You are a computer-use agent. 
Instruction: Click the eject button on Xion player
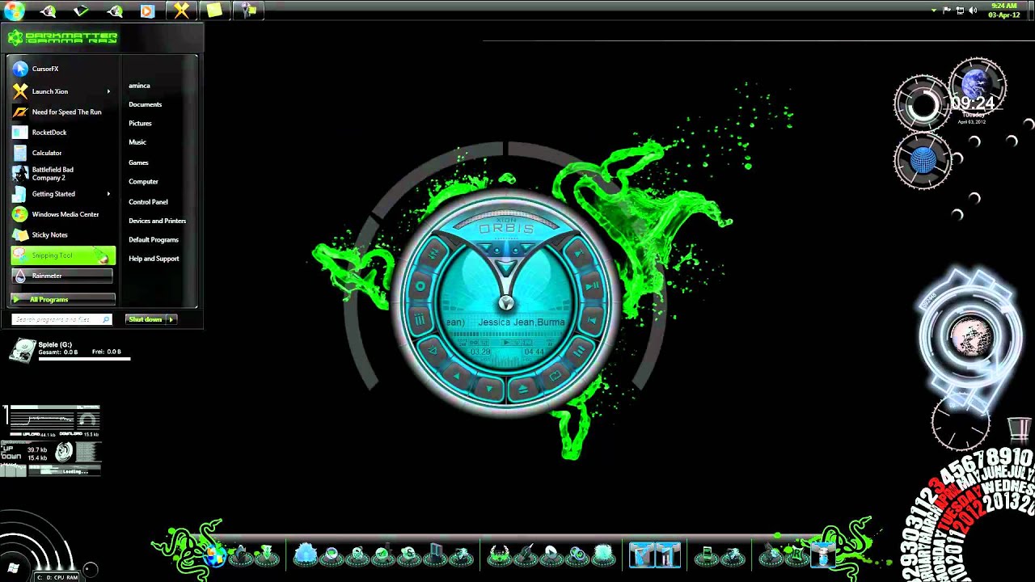pos(523,390)
